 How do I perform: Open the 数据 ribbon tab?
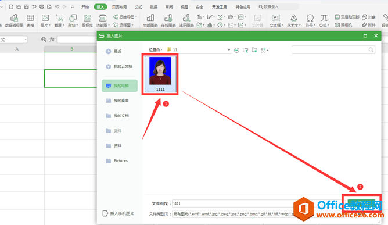[154, 7]
